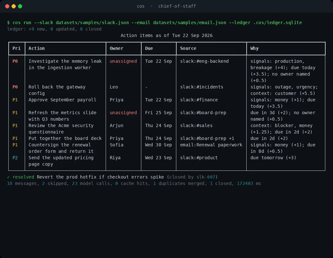Click source 'slack:#board-prep +1'
This screenshot has height=258, width=333.
point(207,138)
